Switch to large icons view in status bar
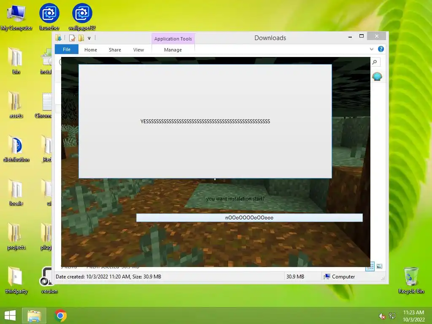The image size is (432, 324). (x=379, y=266)
